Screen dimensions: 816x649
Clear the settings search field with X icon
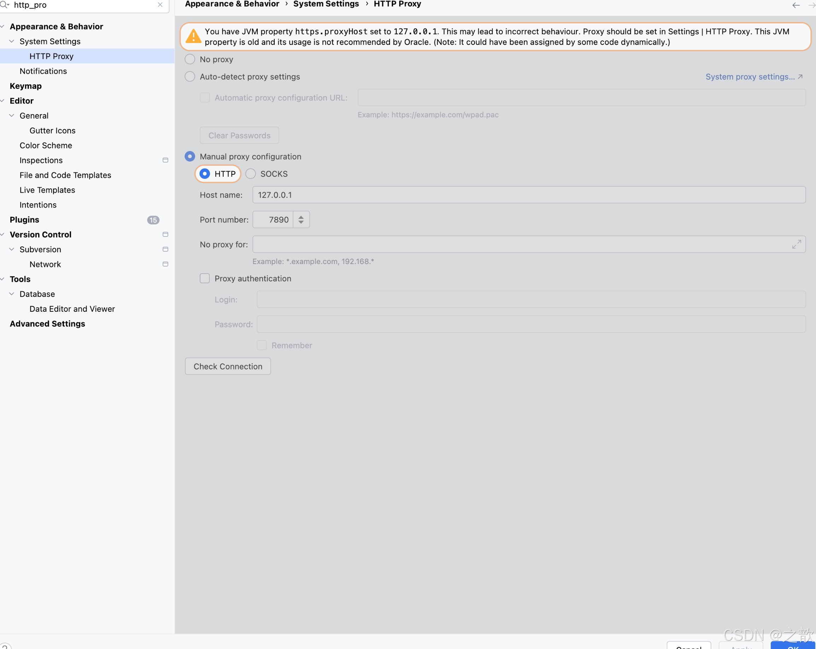pyautogui.click(x=160, y=5)
